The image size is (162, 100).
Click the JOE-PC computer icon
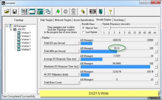tap(15, 29)
